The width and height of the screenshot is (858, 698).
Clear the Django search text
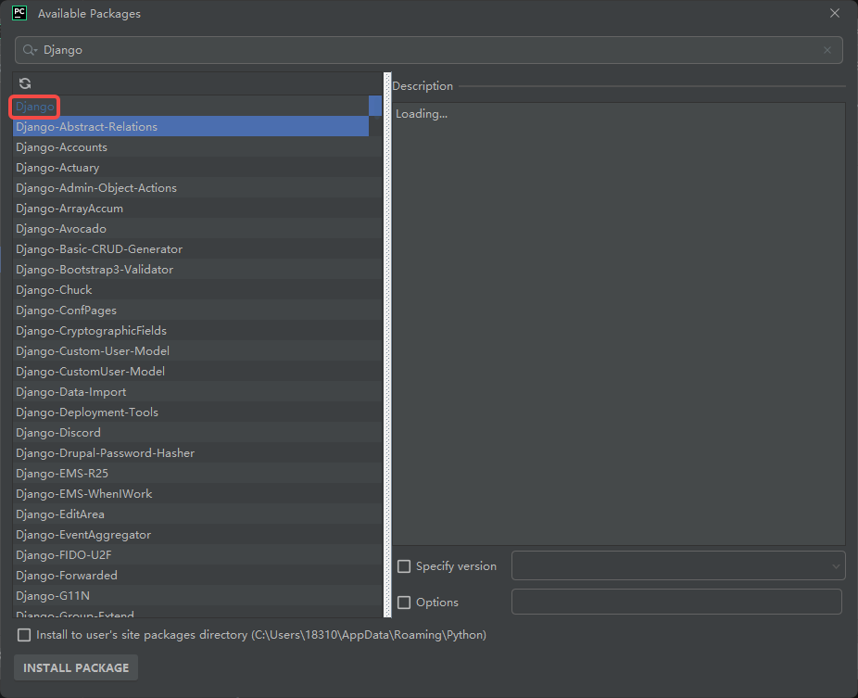827,50
